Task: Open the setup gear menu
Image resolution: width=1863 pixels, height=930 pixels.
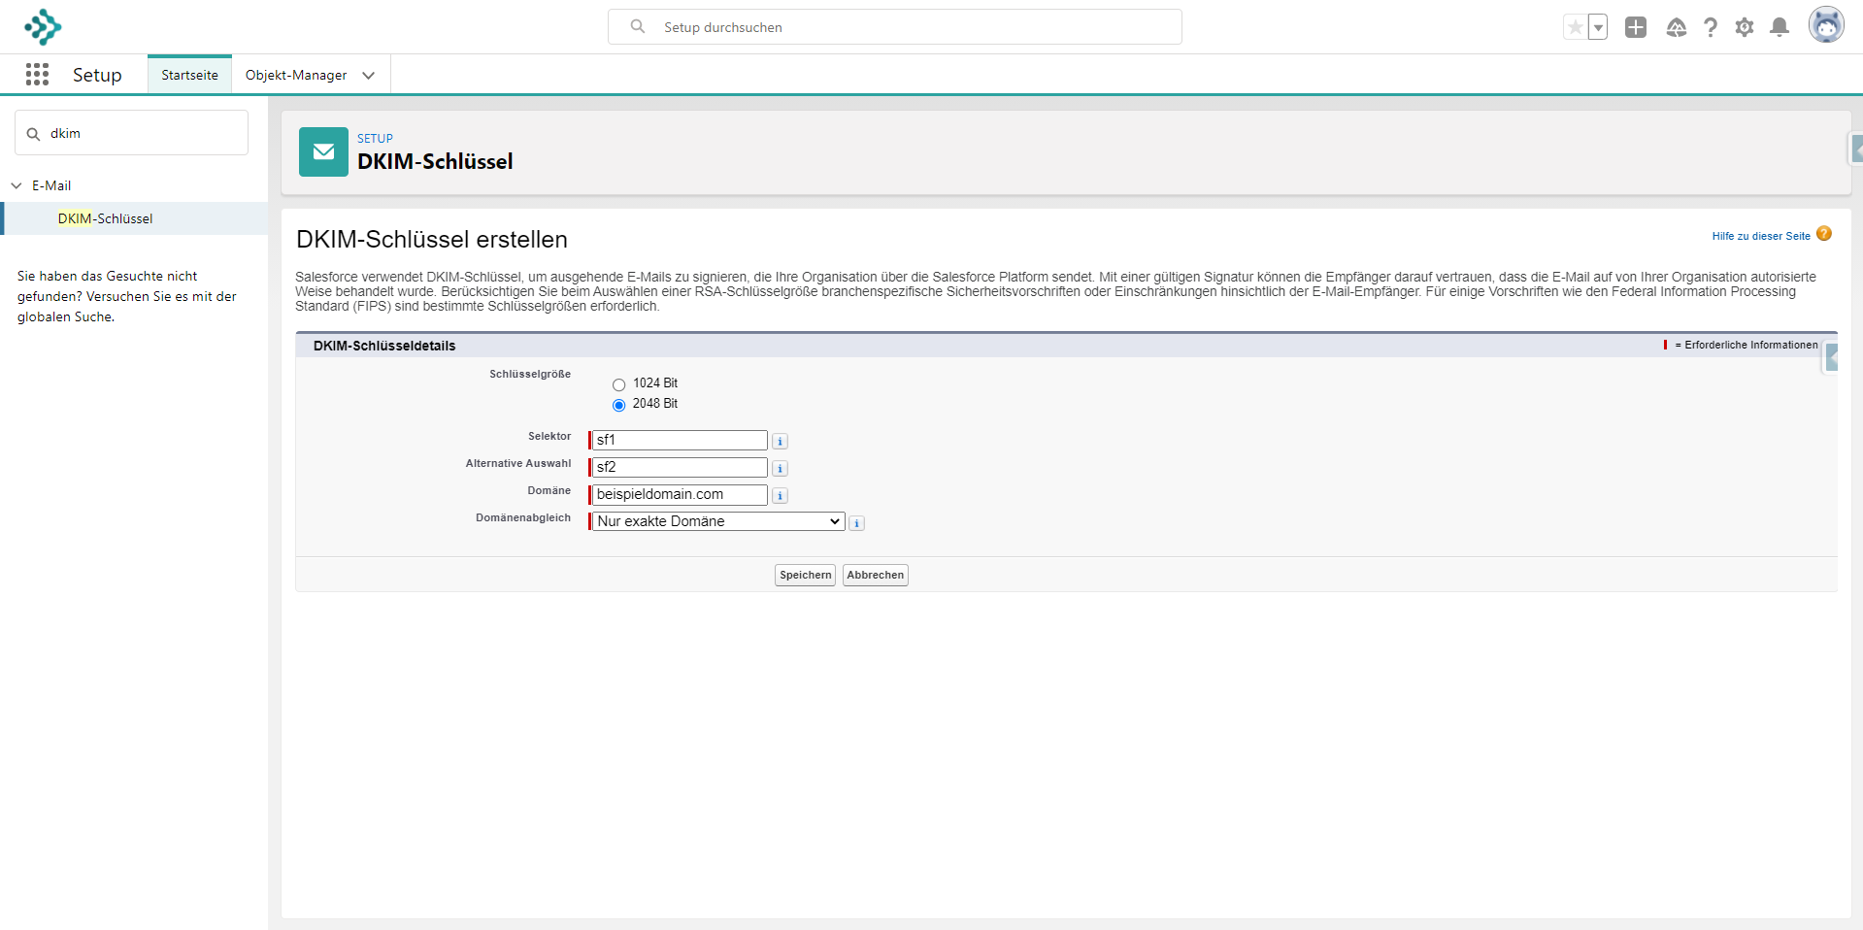Action: (x=1745, y=27)
